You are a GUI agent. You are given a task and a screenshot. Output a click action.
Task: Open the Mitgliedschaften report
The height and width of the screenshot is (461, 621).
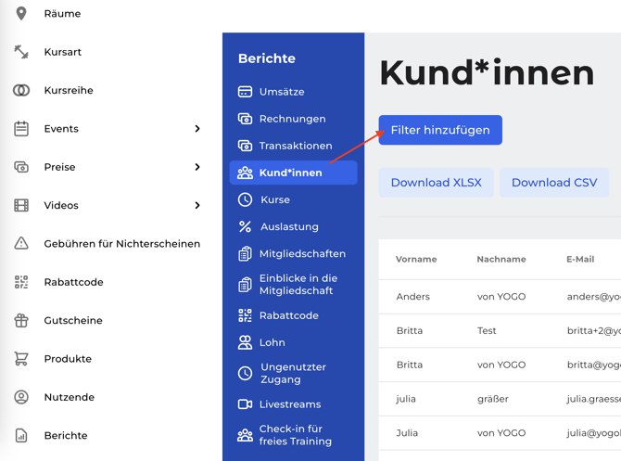tap(302, 253)
